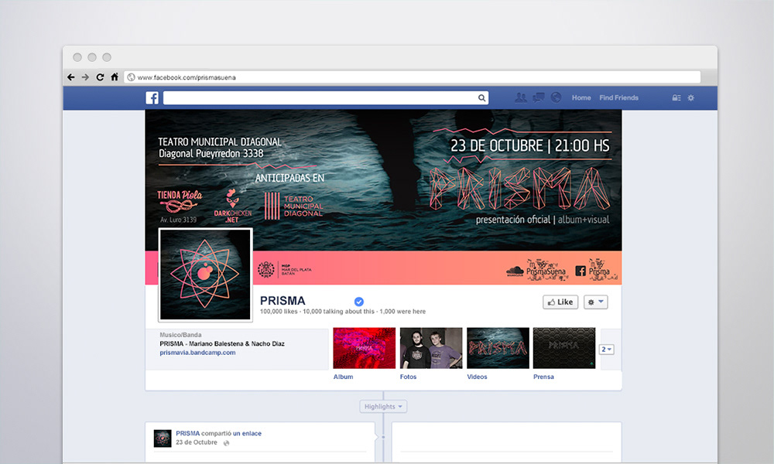Image resolution: width=774 pixels, height=464 pixels.
Task: Open prismavia.bandcamp.com link
Action: pos(197,353)
